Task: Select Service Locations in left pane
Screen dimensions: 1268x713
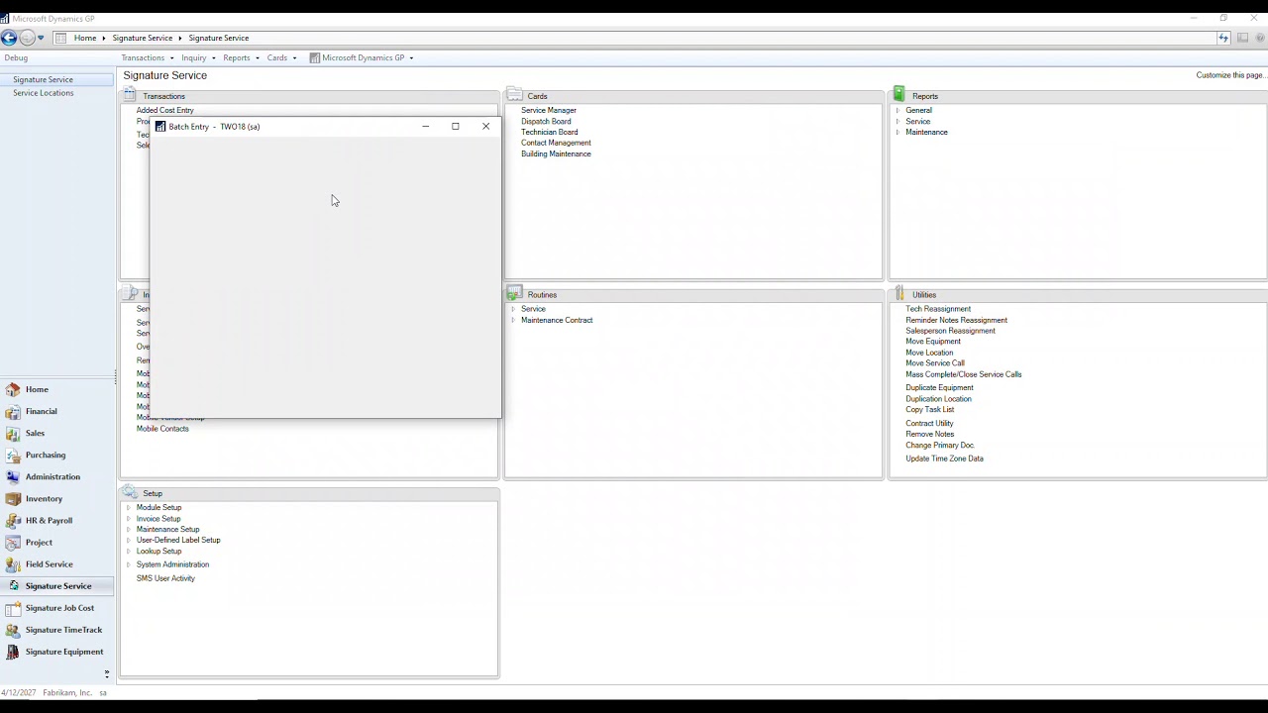Action: pos(44,93)
